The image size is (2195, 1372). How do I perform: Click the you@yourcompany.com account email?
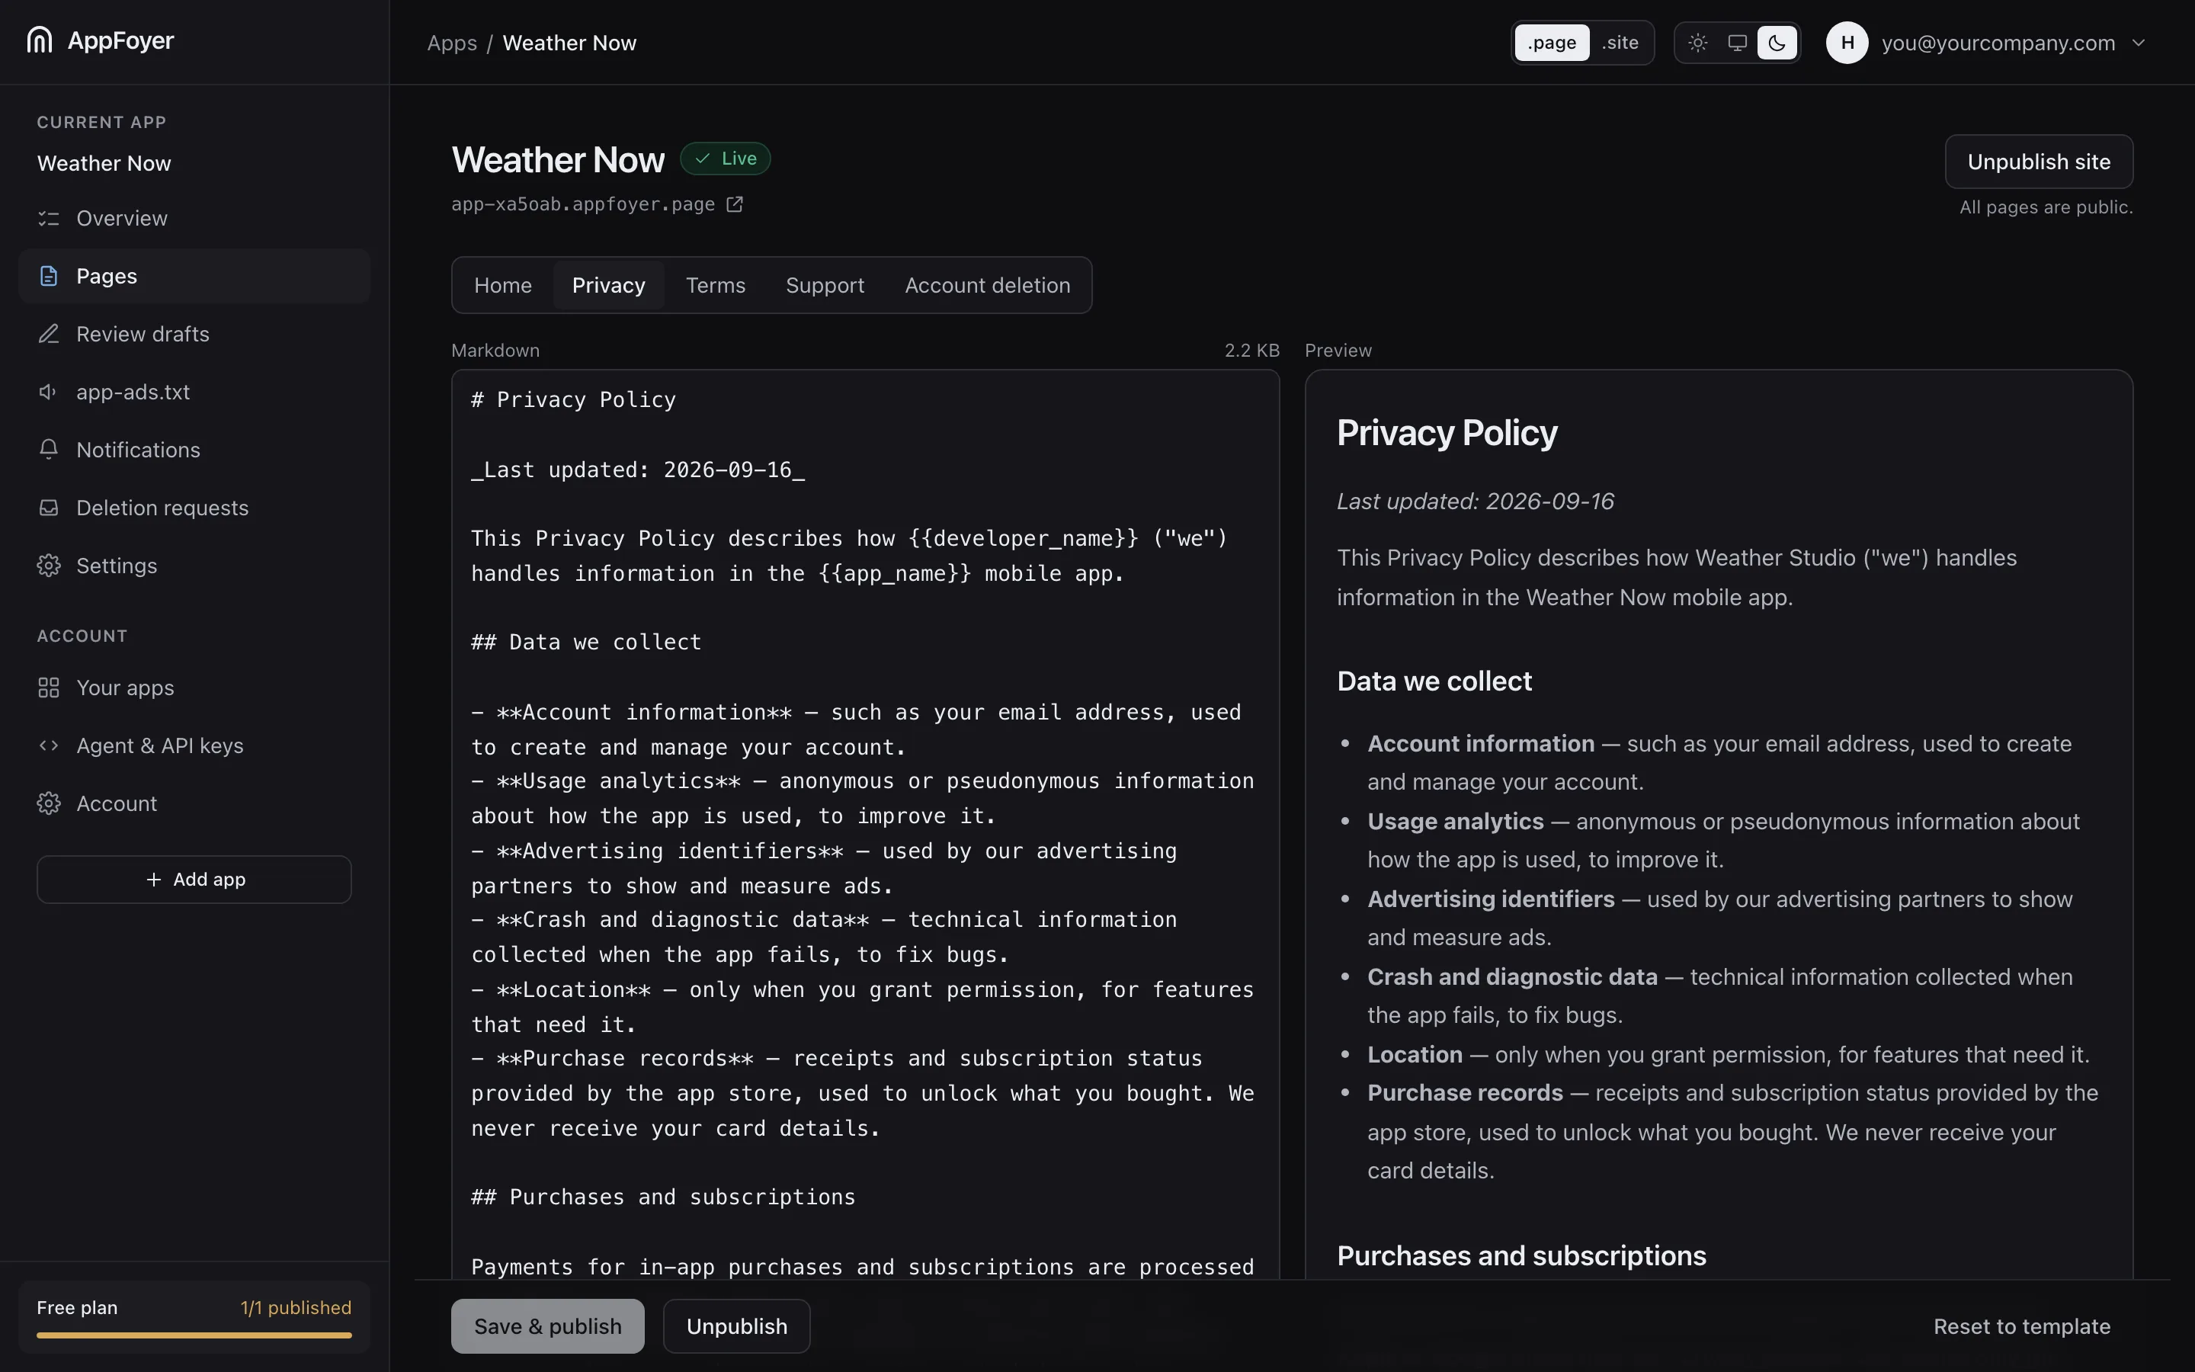pyautogui.click(x=1998, y=43)
